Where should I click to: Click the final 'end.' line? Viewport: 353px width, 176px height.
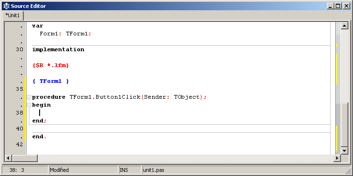click(40, 136)
